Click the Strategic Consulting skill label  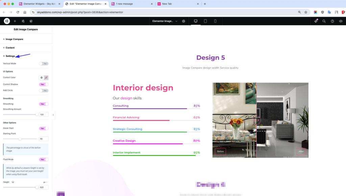pos(127,129)
